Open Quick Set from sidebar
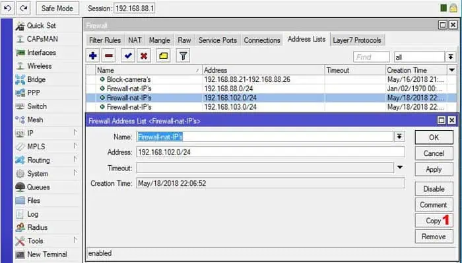The width and height of the screenshot is (462, 263). click(41, 26)
